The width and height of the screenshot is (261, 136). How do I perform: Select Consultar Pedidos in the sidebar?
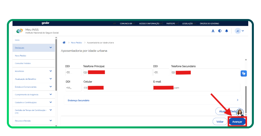pyautogui.click(x=23, y=63)
